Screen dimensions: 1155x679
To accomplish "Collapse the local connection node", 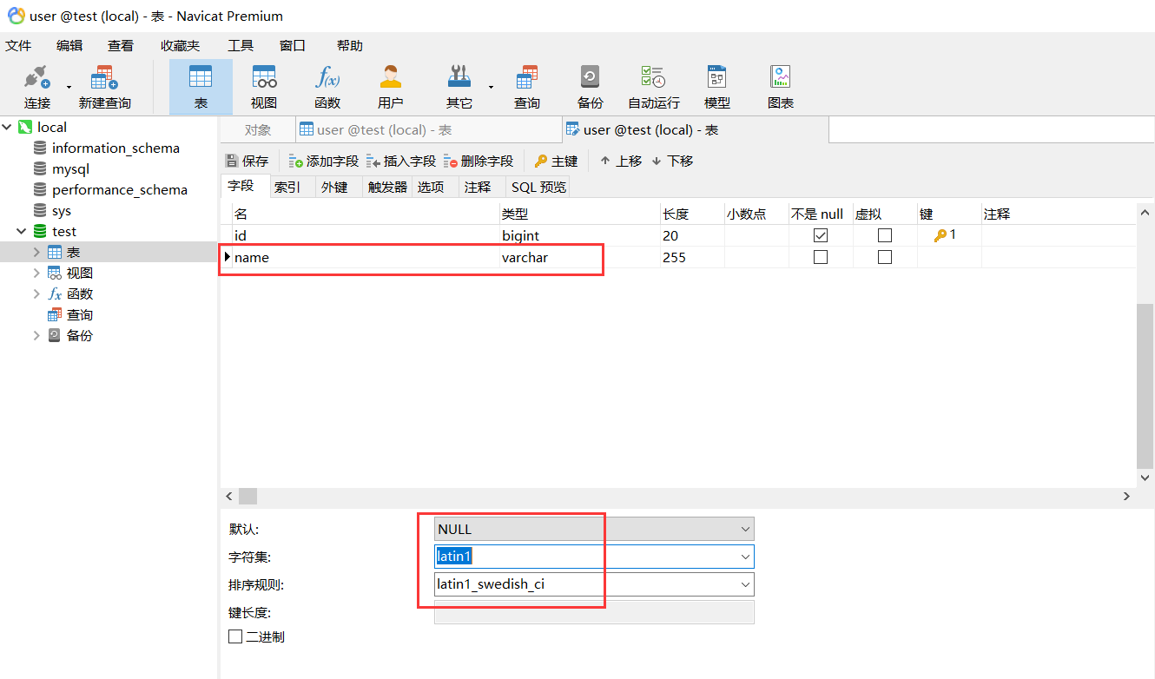I will point(8,128).
